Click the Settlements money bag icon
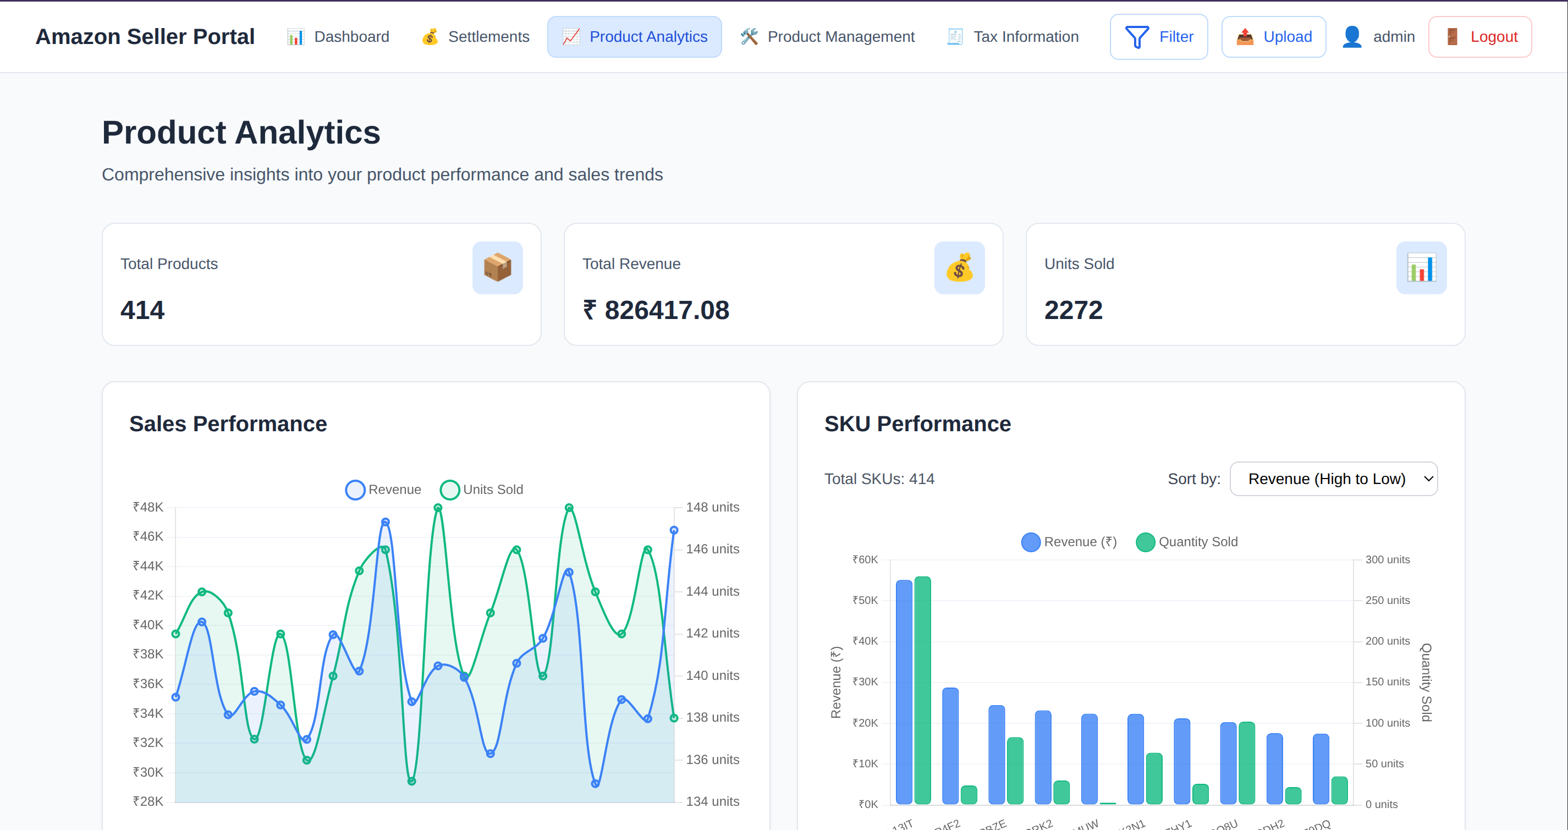This screenshot has width=1568, height=830. point(430,36)
